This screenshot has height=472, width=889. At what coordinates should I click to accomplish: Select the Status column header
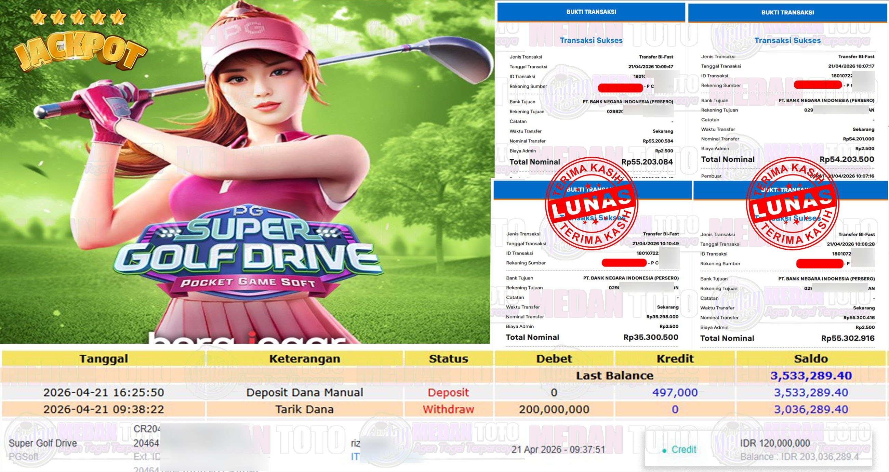pyautogui.click(x=448, y=358)
